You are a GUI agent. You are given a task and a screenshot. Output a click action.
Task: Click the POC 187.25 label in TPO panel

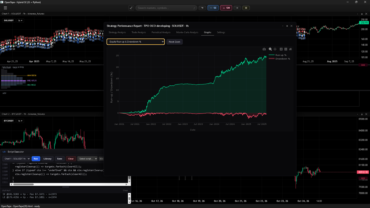31,80
